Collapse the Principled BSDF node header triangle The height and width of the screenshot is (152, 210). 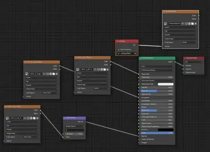tap(141, 58)
